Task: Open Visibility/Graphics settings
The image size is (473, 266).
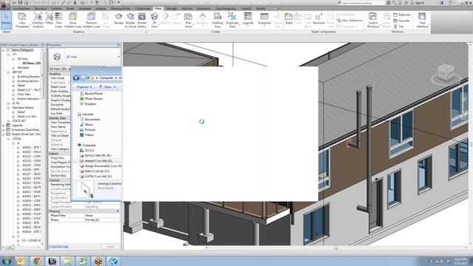Action: [38, 20]
